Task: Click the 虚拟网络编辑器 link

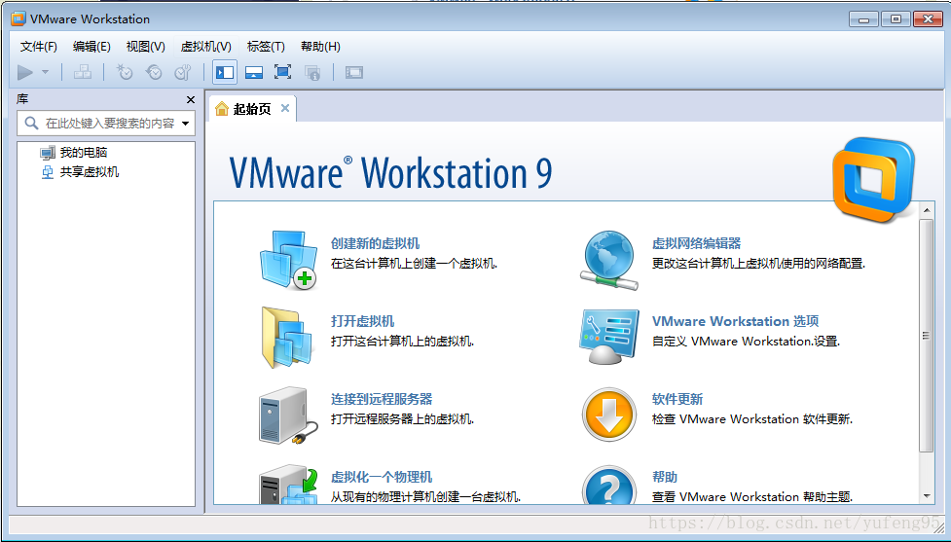Action: click(696, 243)
